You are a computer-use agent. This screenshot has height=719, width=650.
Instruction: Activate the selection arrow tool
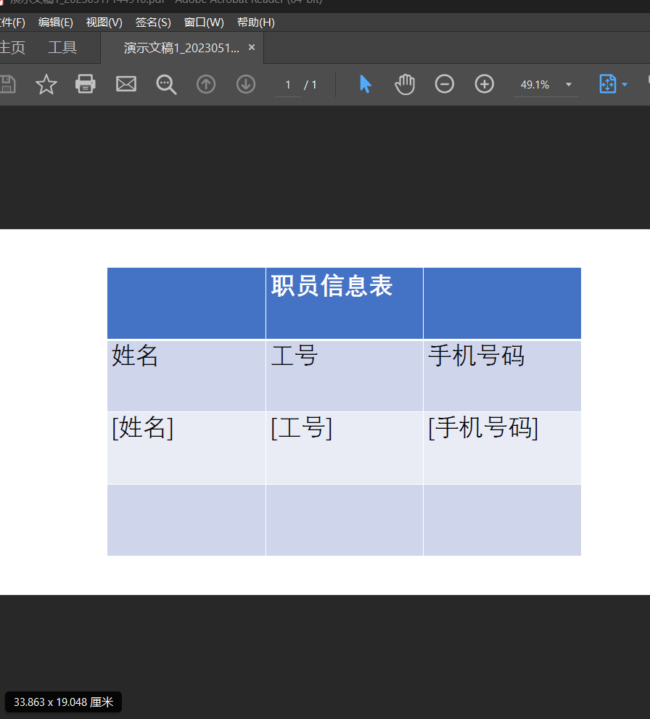coord(365,84)
